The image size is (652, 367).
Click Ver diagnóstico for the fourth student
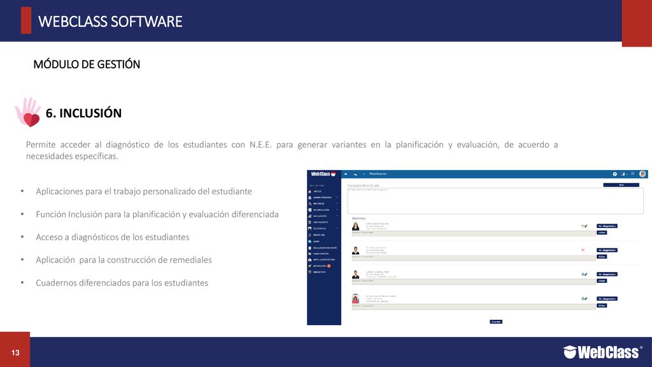(x=607, y=298)
